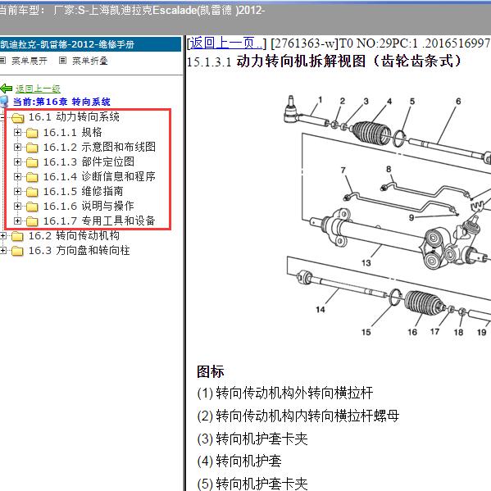Expand the 16.1.6 说明与操作 node

click(x=17, y=206)
